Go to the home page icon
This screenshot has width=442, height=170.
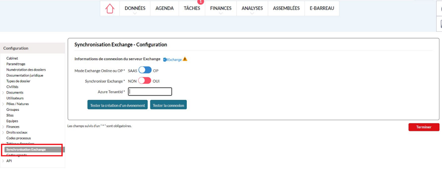(x=110, y=8)
